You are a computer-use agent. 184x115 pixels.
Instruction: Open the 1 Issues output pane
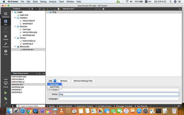(51, 106)
